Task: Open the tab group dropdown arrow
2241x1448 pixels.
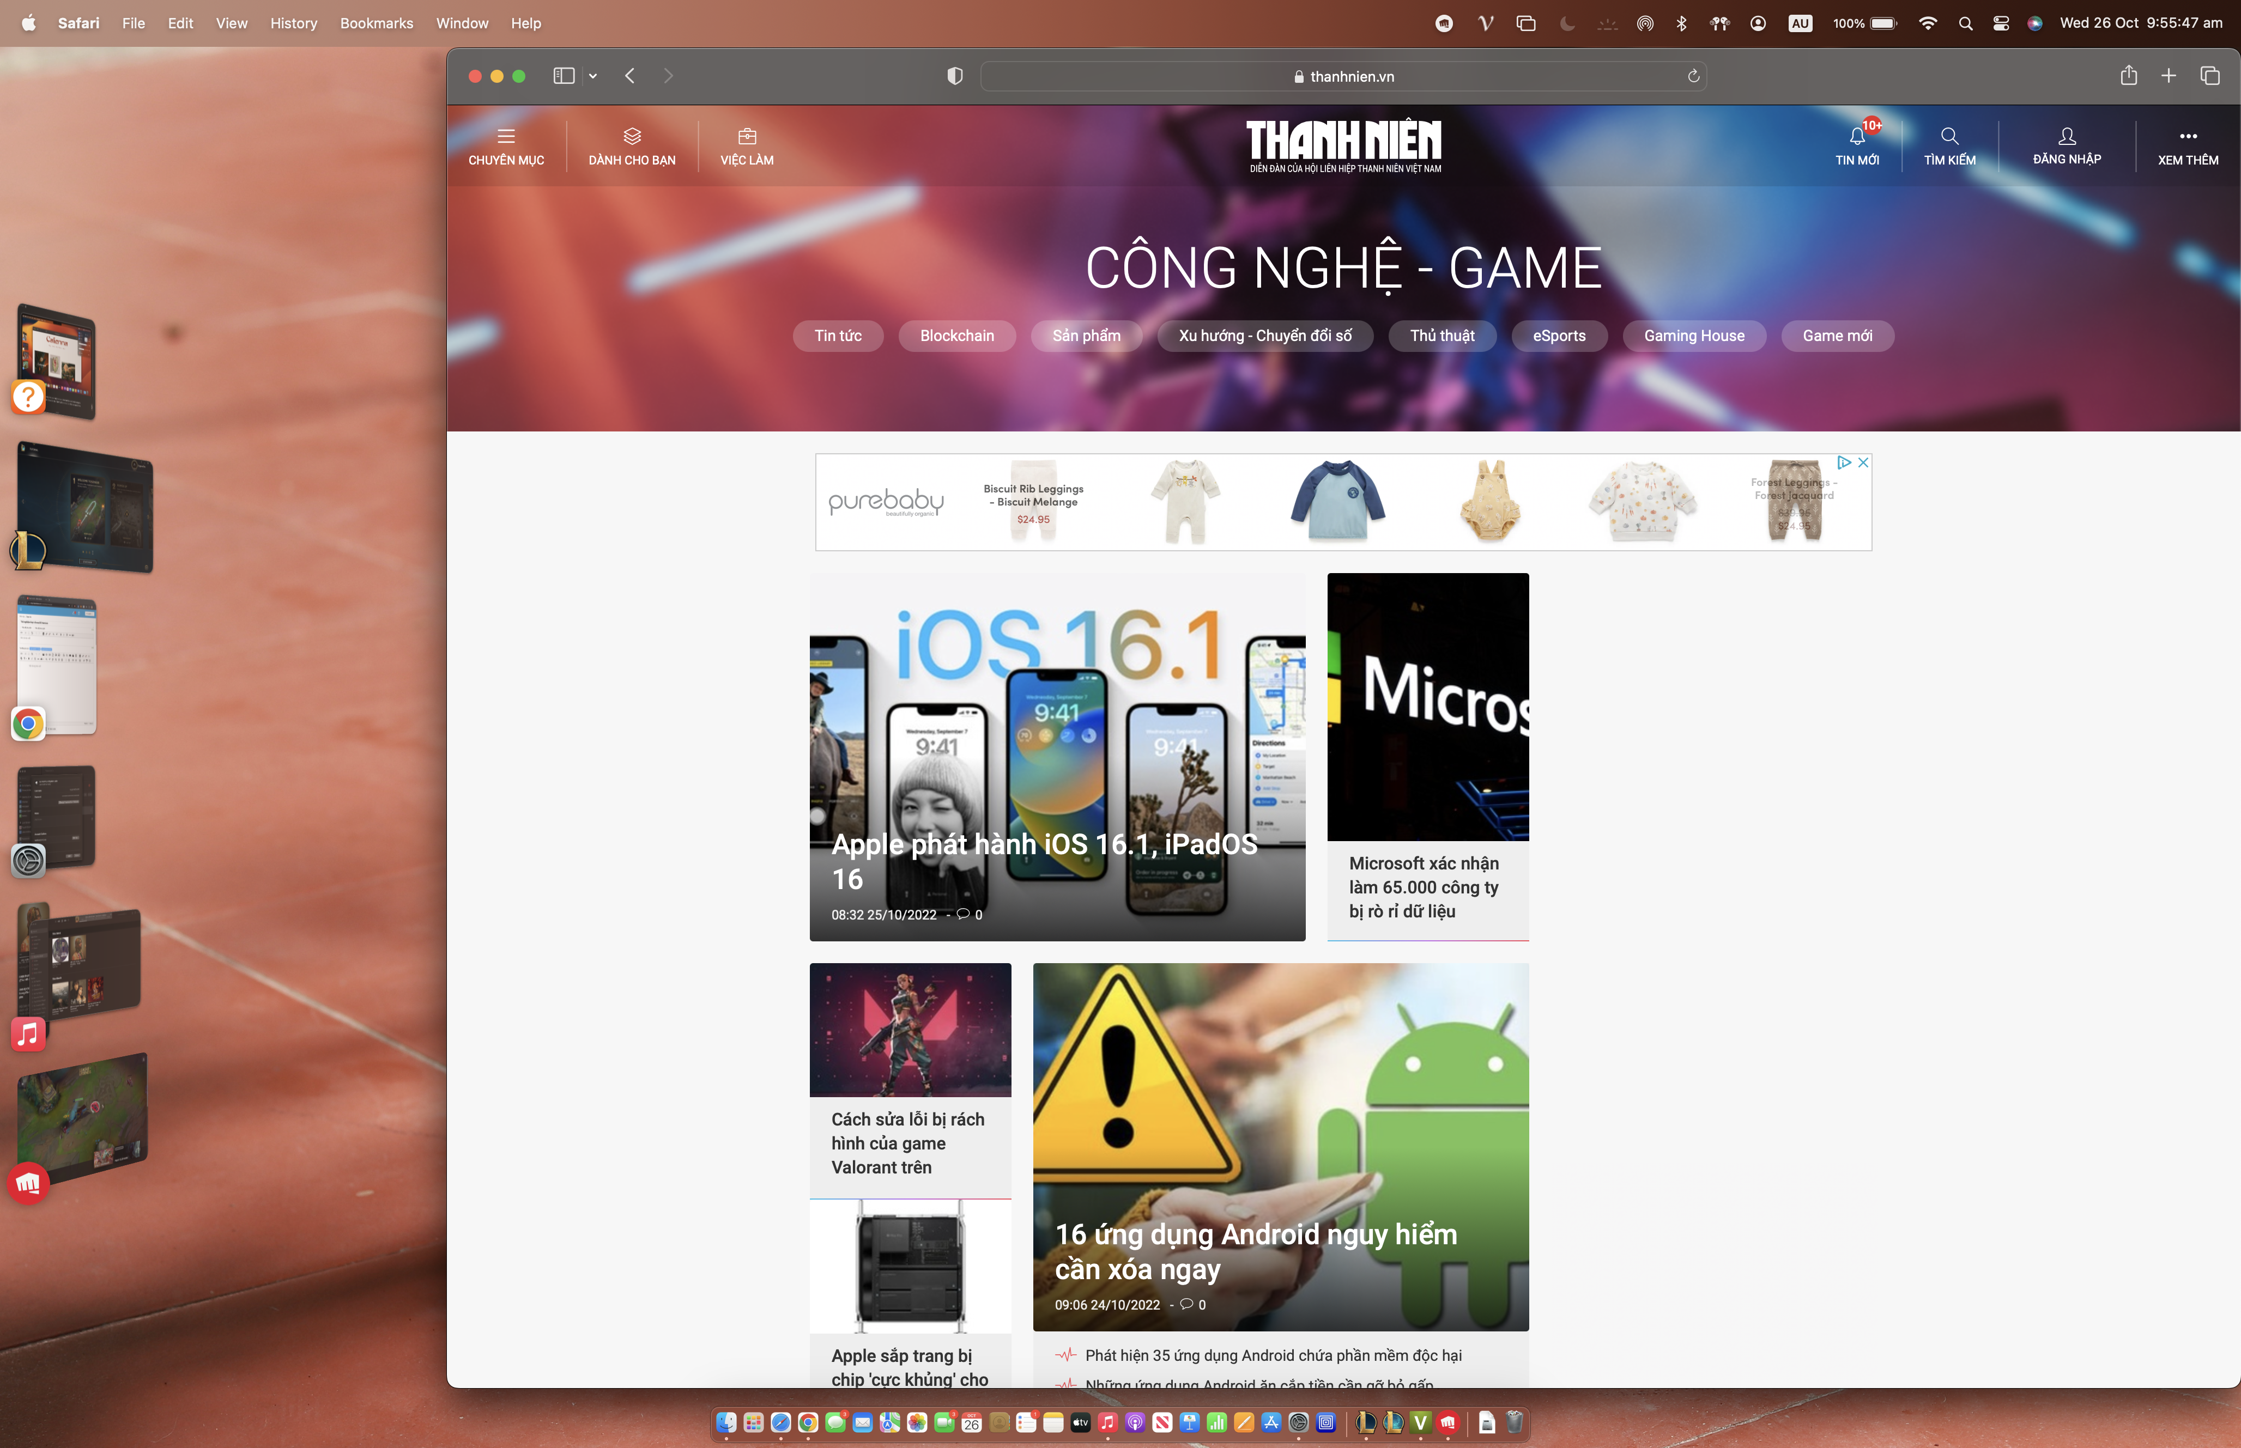Action: click(593, 76)
